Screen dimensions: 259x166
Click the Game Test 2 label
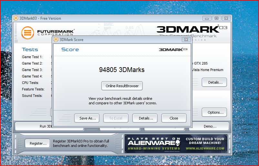32,63
